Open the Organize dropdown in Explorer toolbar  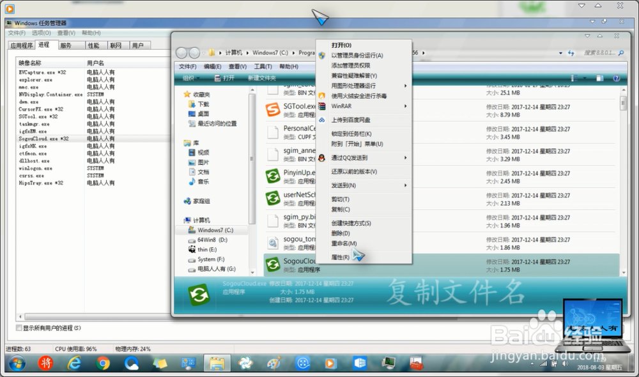(190, 78)
